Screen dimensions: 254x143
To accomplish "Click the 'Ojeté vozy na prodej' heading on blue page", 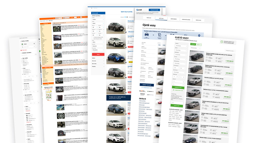I will coord(126,12).
